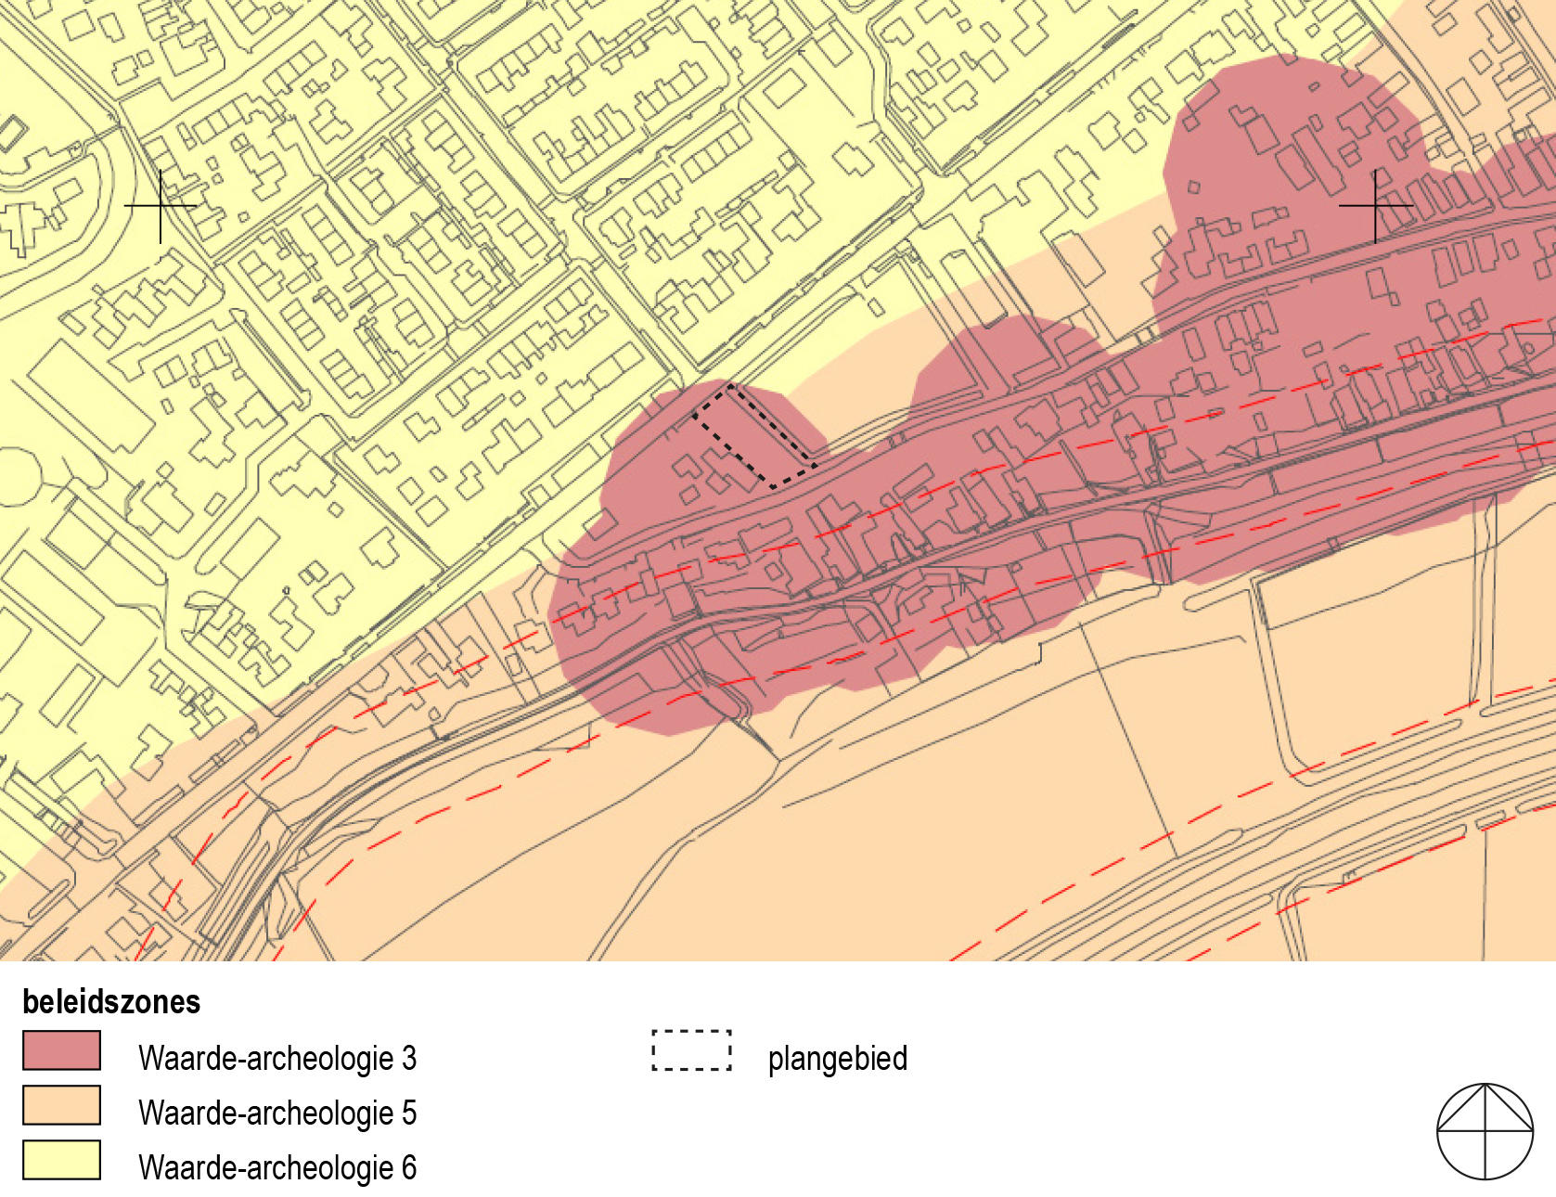
Task: Select the 'Waarde-archeologie 5' legend label
Action: pyautogui.click(x=277, y=1113)
